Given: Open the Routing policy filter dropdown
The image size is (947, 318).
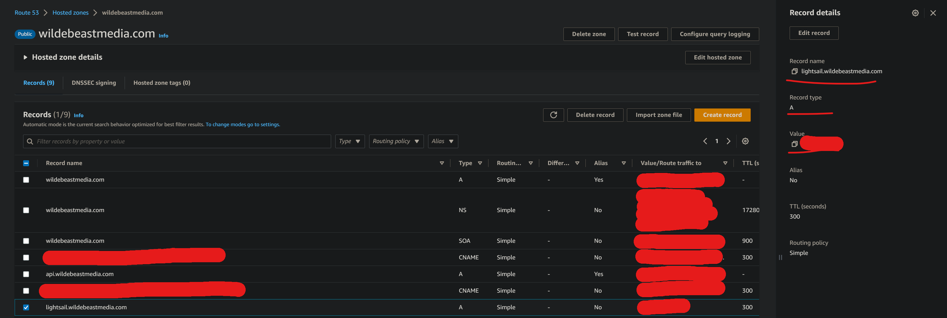Looking at the screenshot, I should (396, 141).
